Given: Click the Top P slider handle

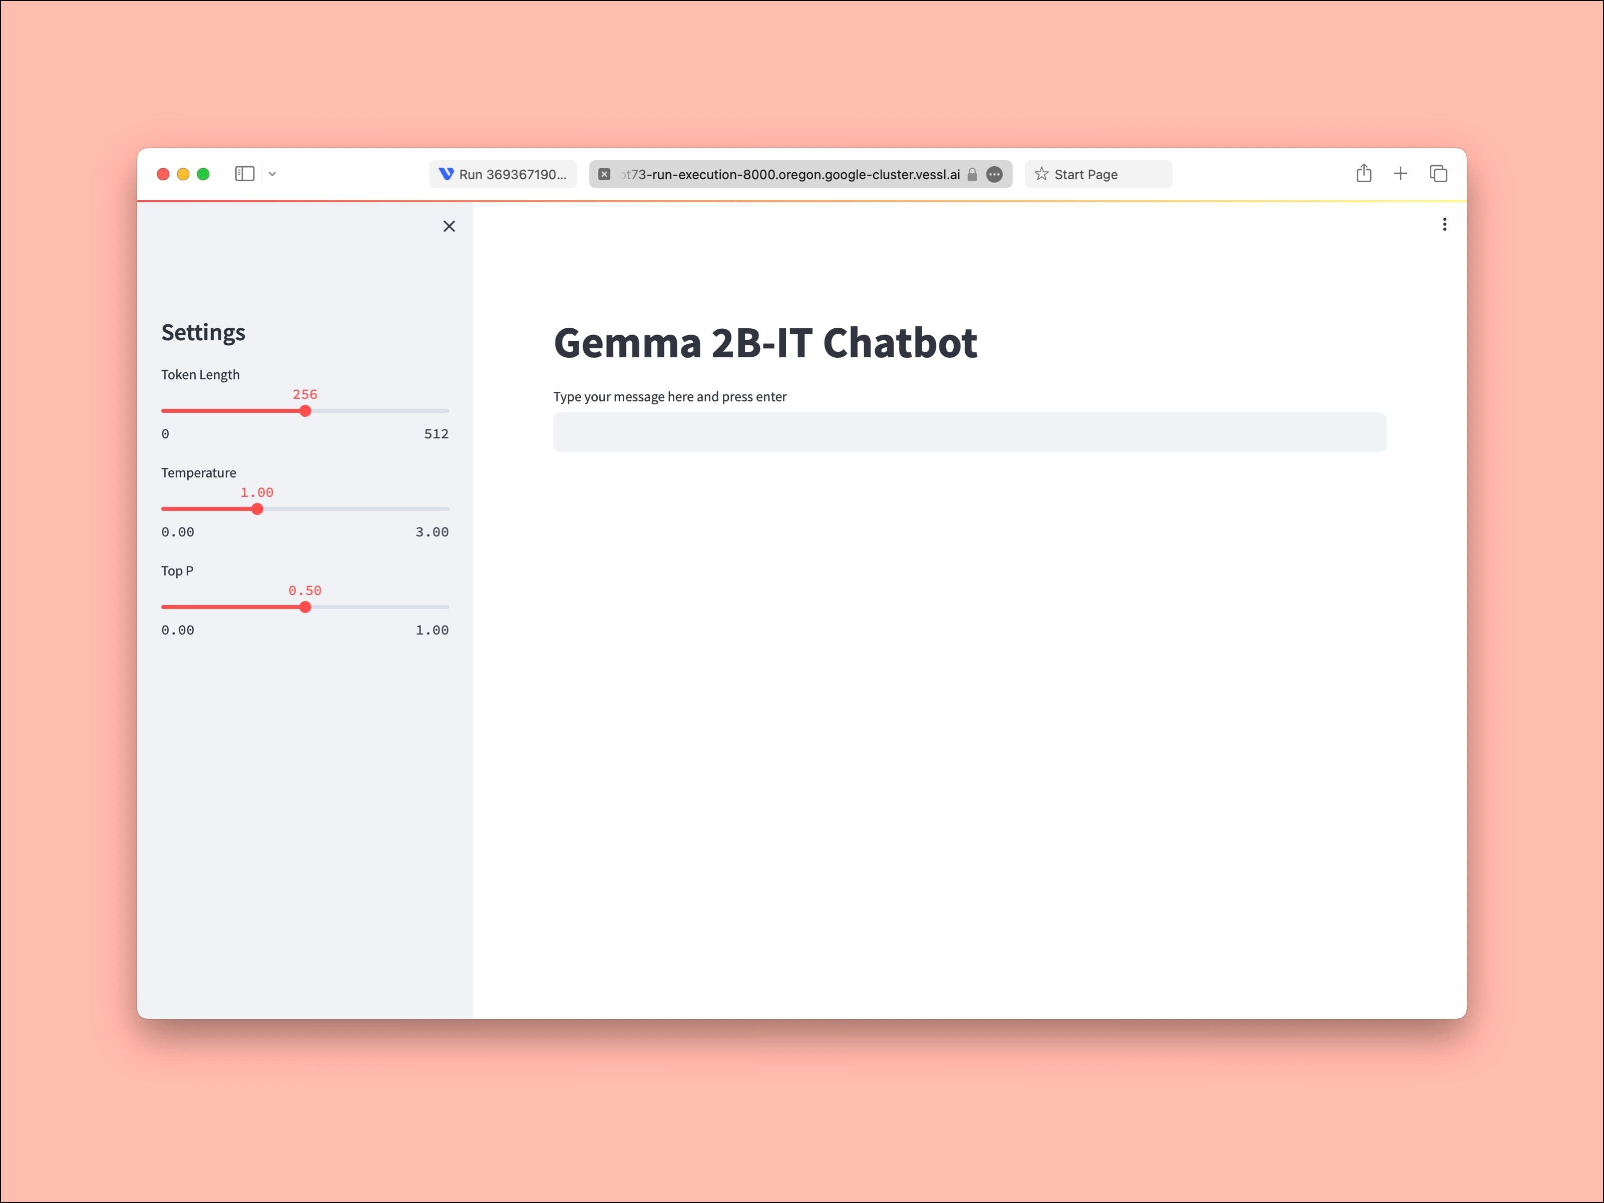Looking at the screenshot, I should tap(305, 607).
